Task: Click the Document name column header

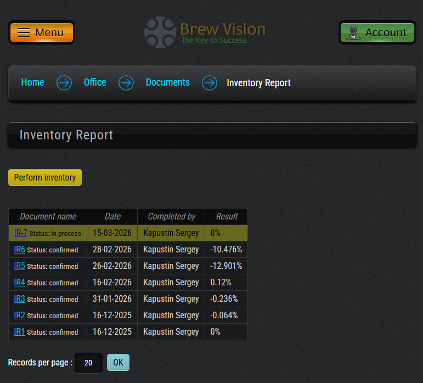Action: [48, 216]
